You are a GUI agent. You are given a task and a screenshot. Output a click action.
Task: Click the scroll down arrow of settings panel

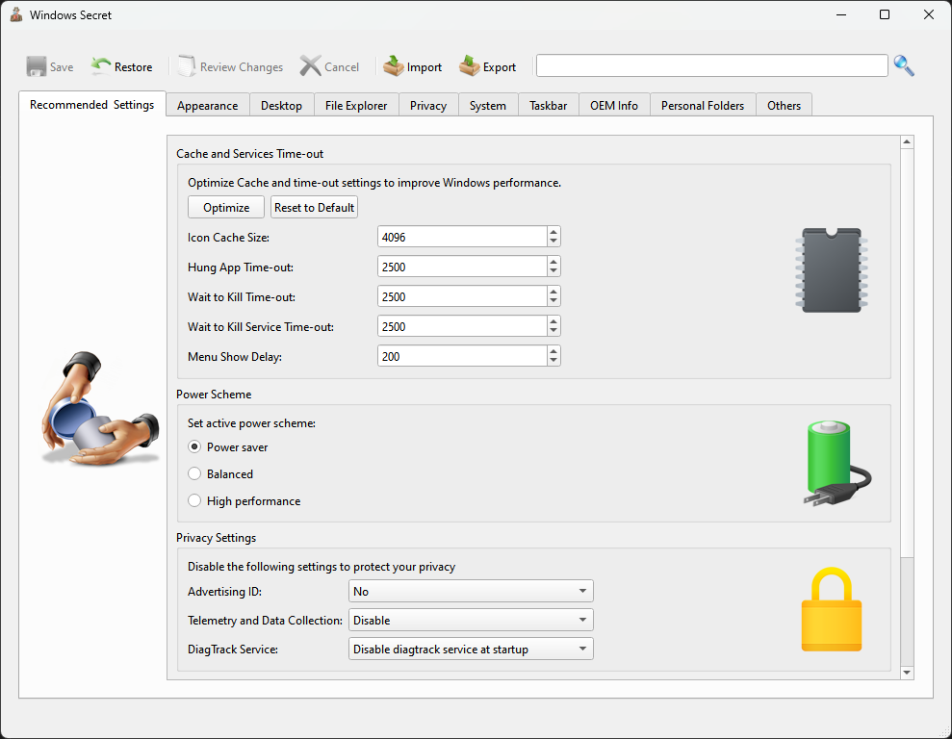tap(907, 673)
